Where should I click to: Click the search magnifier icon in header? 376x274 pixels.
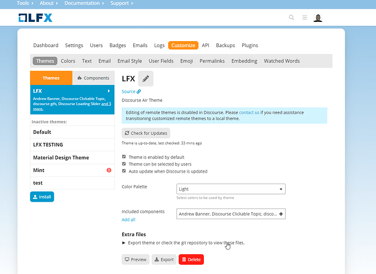[292, 18]
